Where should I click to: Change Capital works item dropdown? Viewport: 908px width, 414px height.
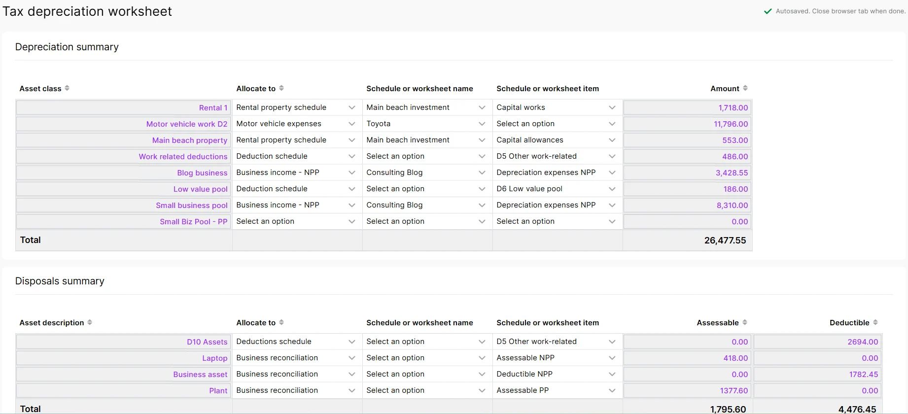tap(557, 107)
